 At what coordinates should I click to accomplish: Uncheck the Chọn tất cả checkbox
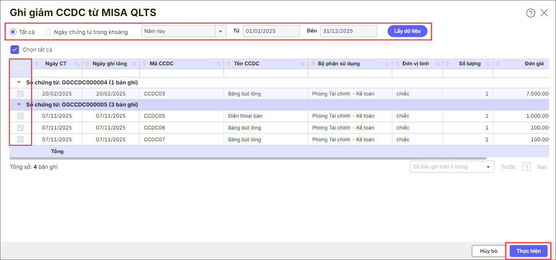click(x=15, y=50)
